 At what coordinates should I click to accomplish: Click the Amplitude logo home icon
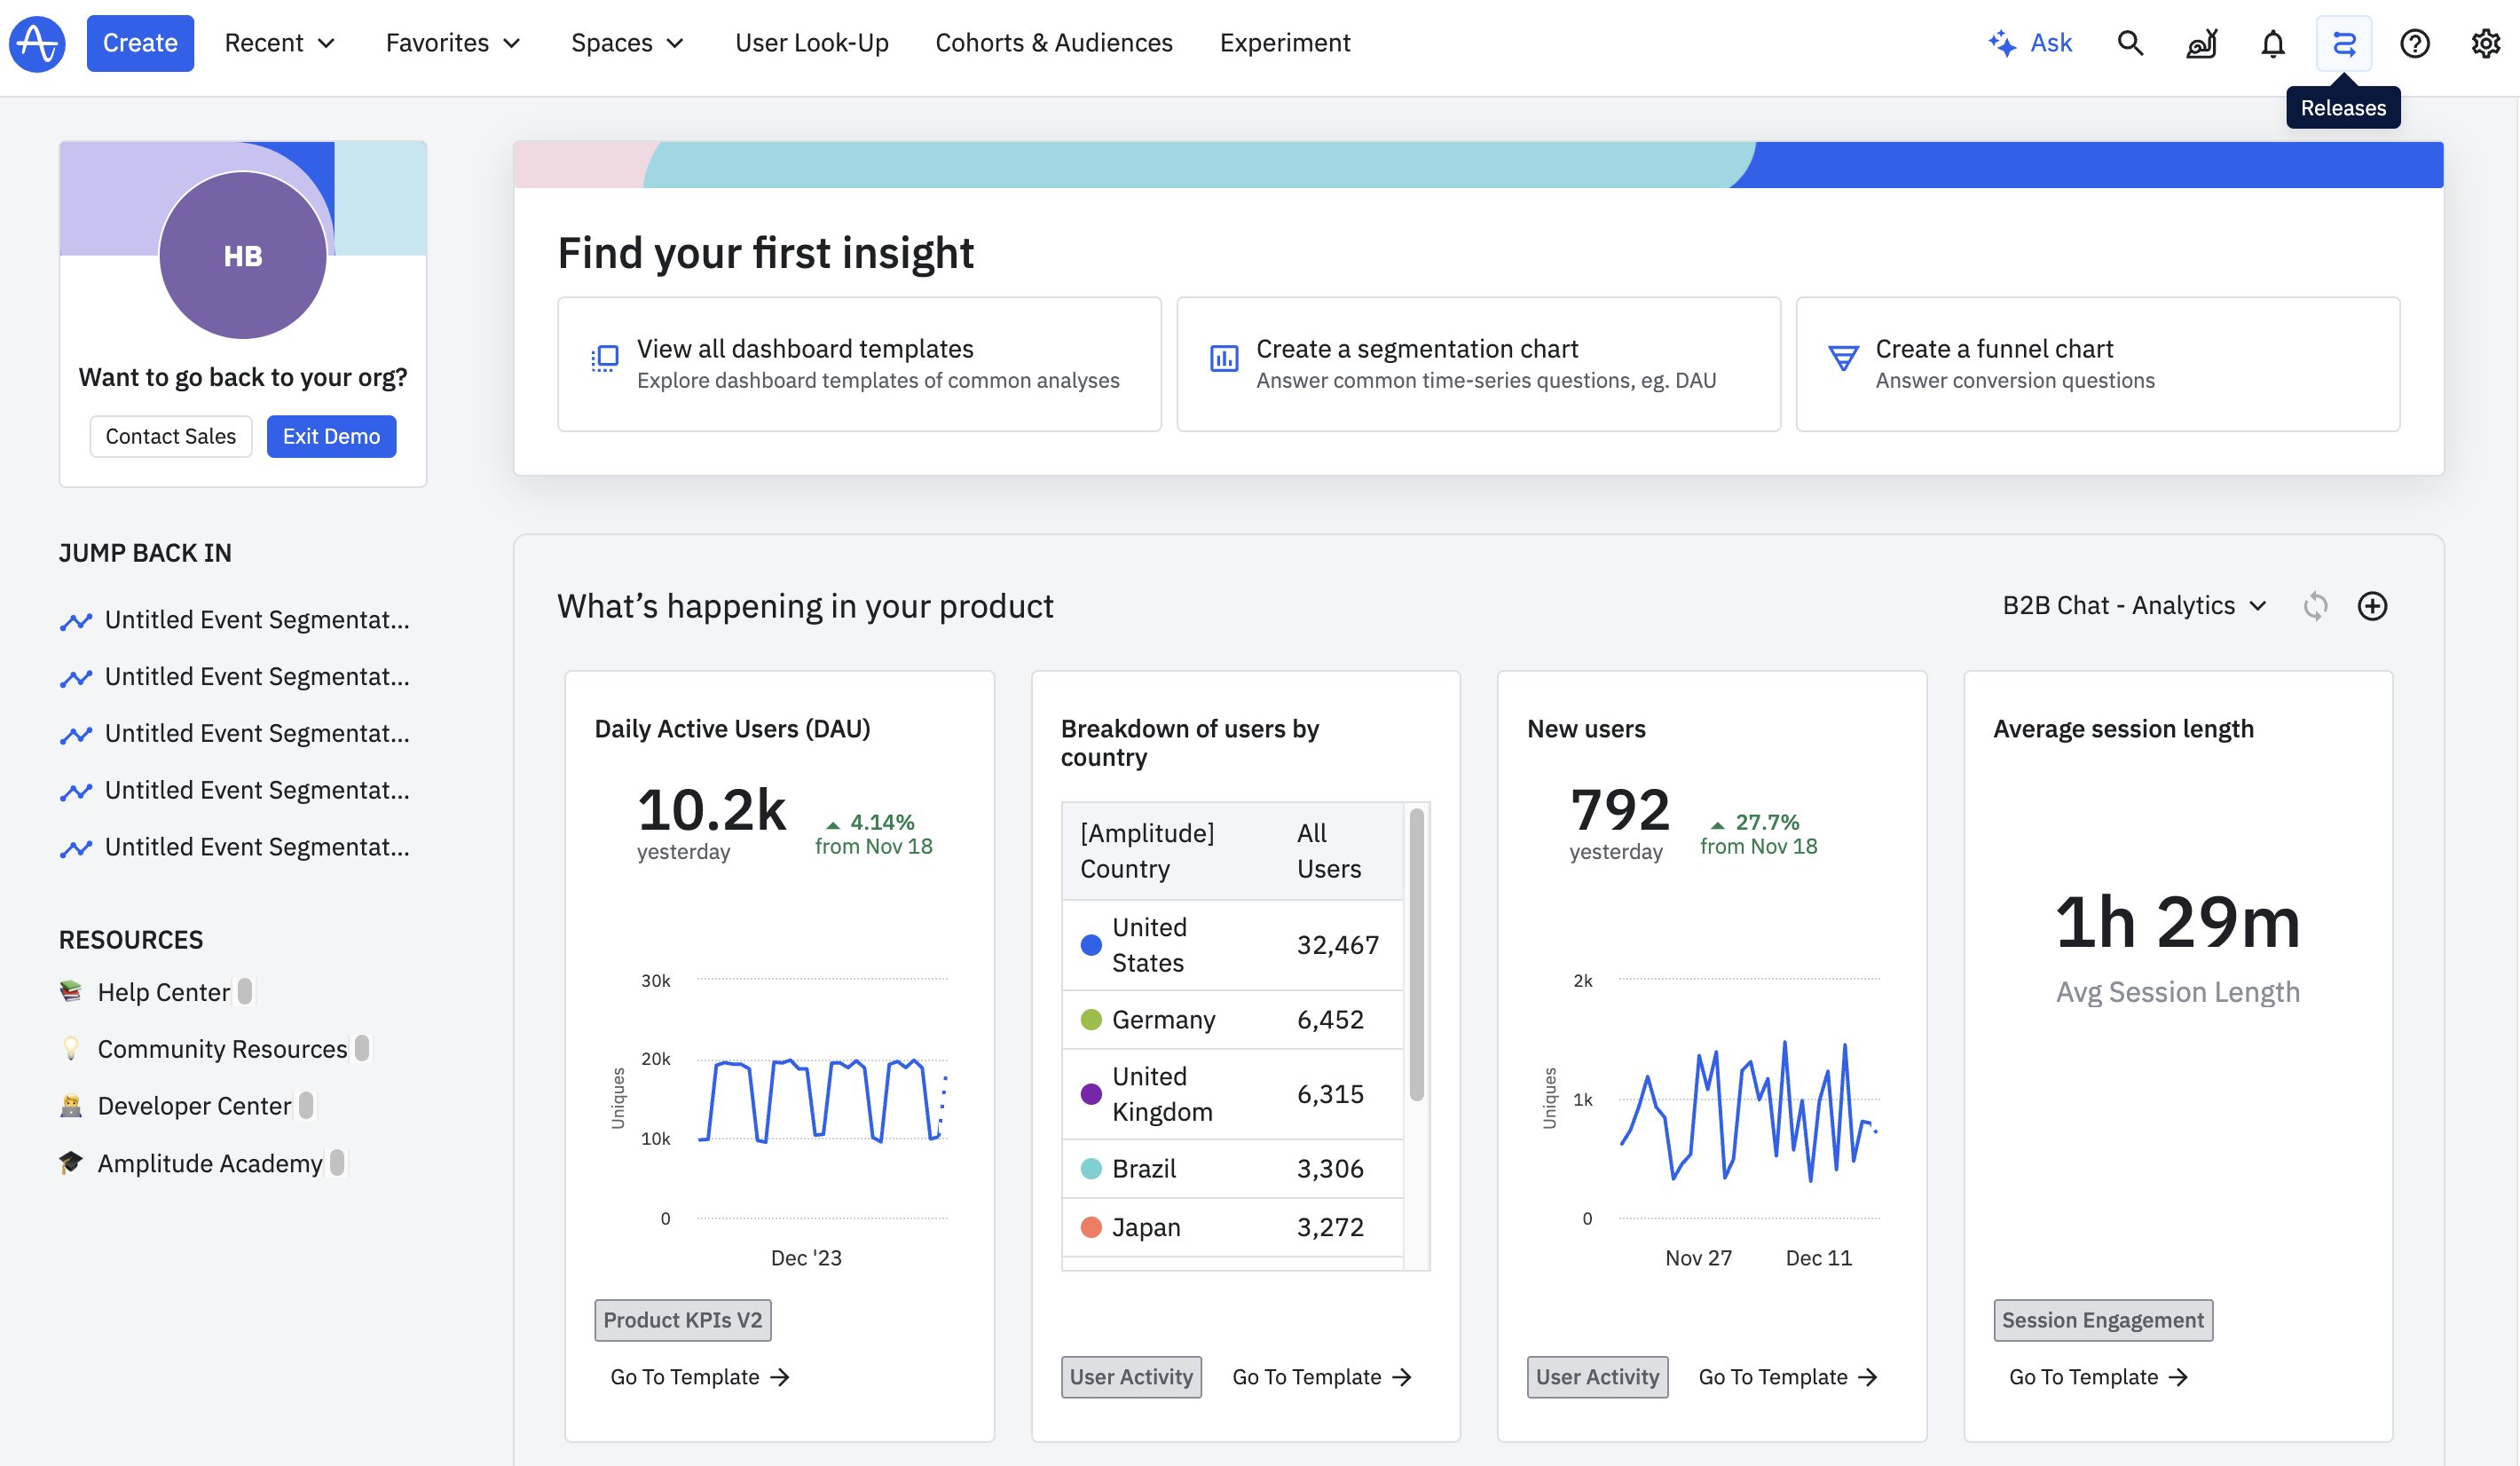point(37,43)
